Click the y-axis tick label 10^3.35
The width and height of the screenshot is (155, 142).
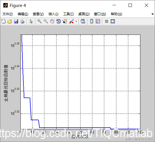pos(15,45)
